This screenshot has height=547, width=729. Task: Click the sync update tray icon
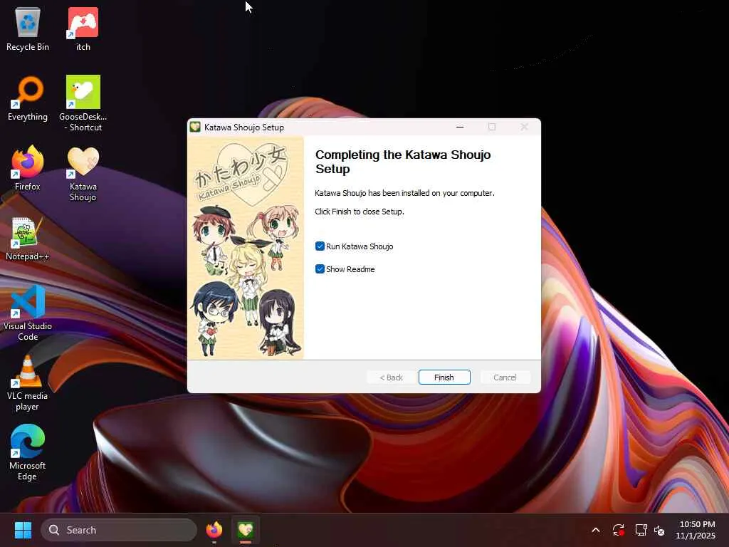point(618,530)
